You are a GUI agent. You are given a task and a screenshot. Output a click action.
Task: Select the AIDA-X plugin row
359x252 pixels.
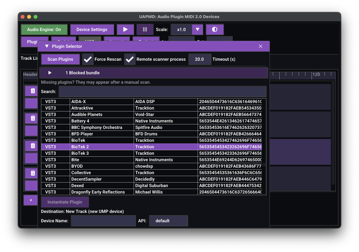tap(151, 101)
